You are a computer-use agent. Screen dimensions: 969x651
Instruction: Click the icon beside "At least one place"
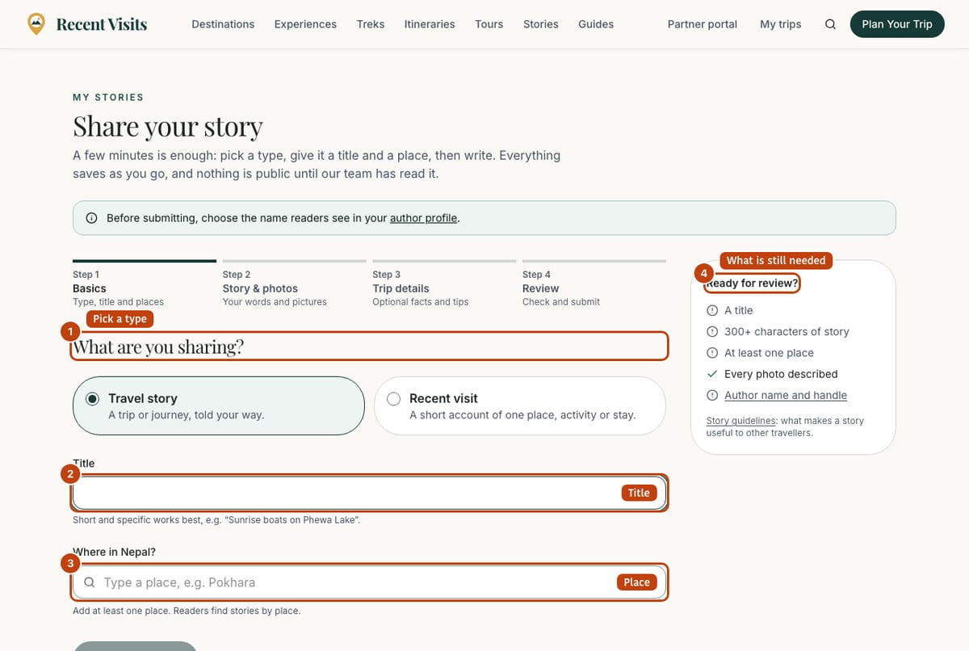[x=712, y=353]
